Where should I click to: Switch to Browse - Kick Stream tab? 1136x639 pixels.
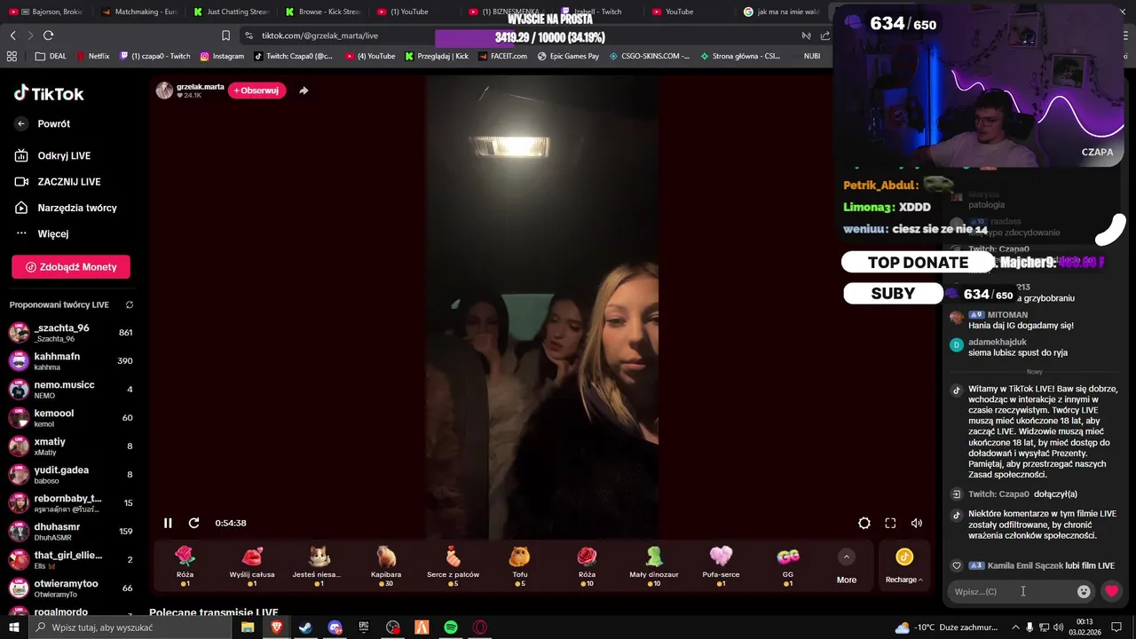(x=323, y=12)
